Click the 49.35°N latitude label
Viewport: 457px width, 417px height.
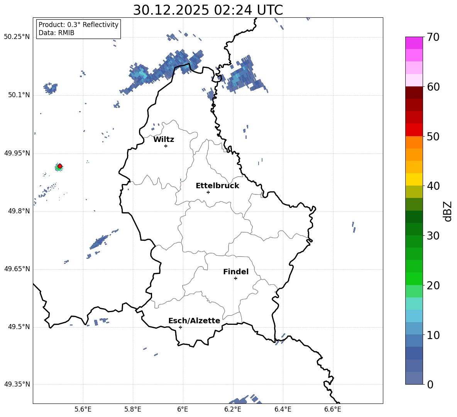click(17, 384)
